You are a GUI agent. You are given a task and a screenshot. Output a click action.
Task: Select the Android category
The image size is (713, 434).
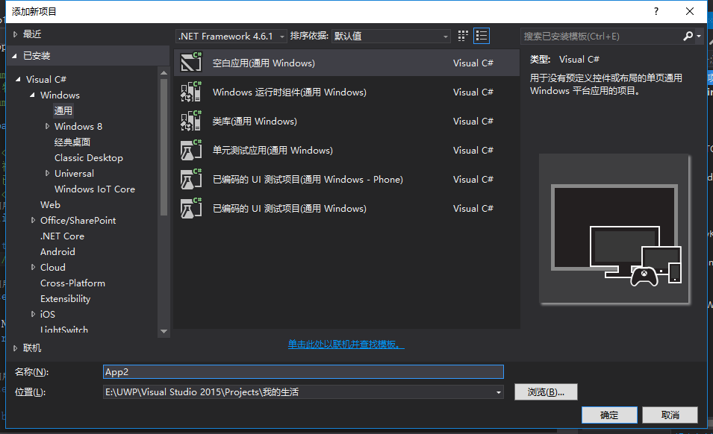(x=57, y=251)
